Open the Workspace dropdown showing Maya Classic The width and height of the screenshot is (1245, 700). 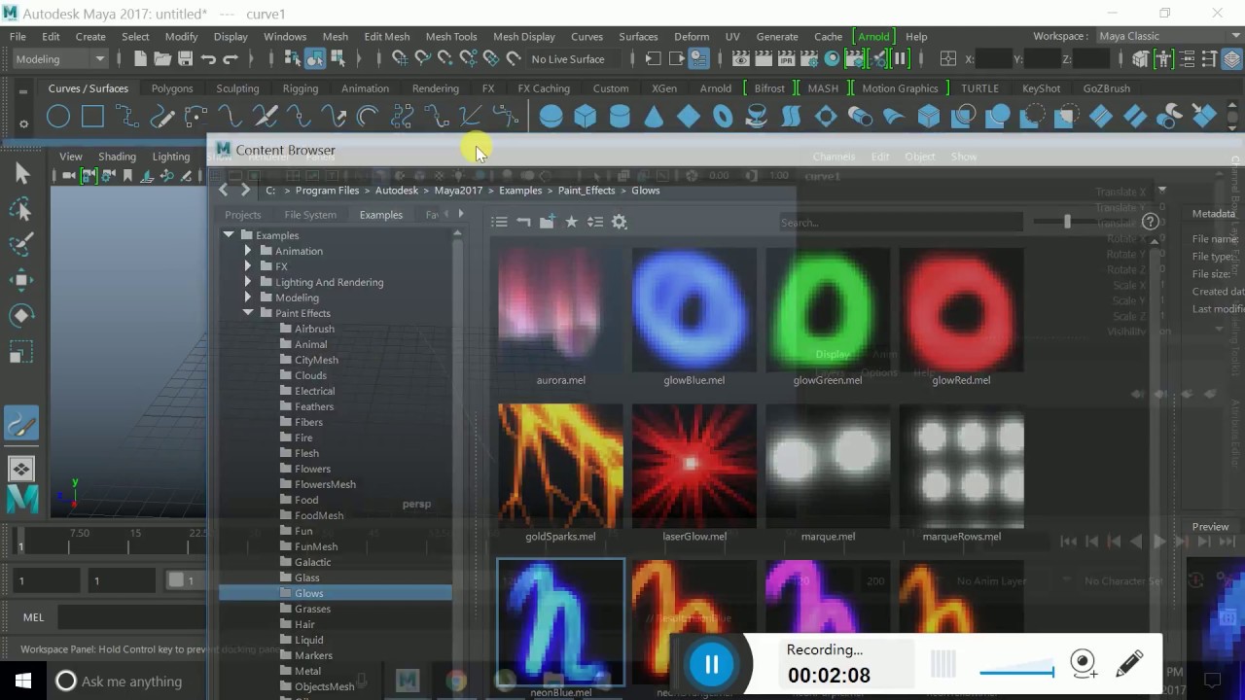click(x=1166, y=36)
